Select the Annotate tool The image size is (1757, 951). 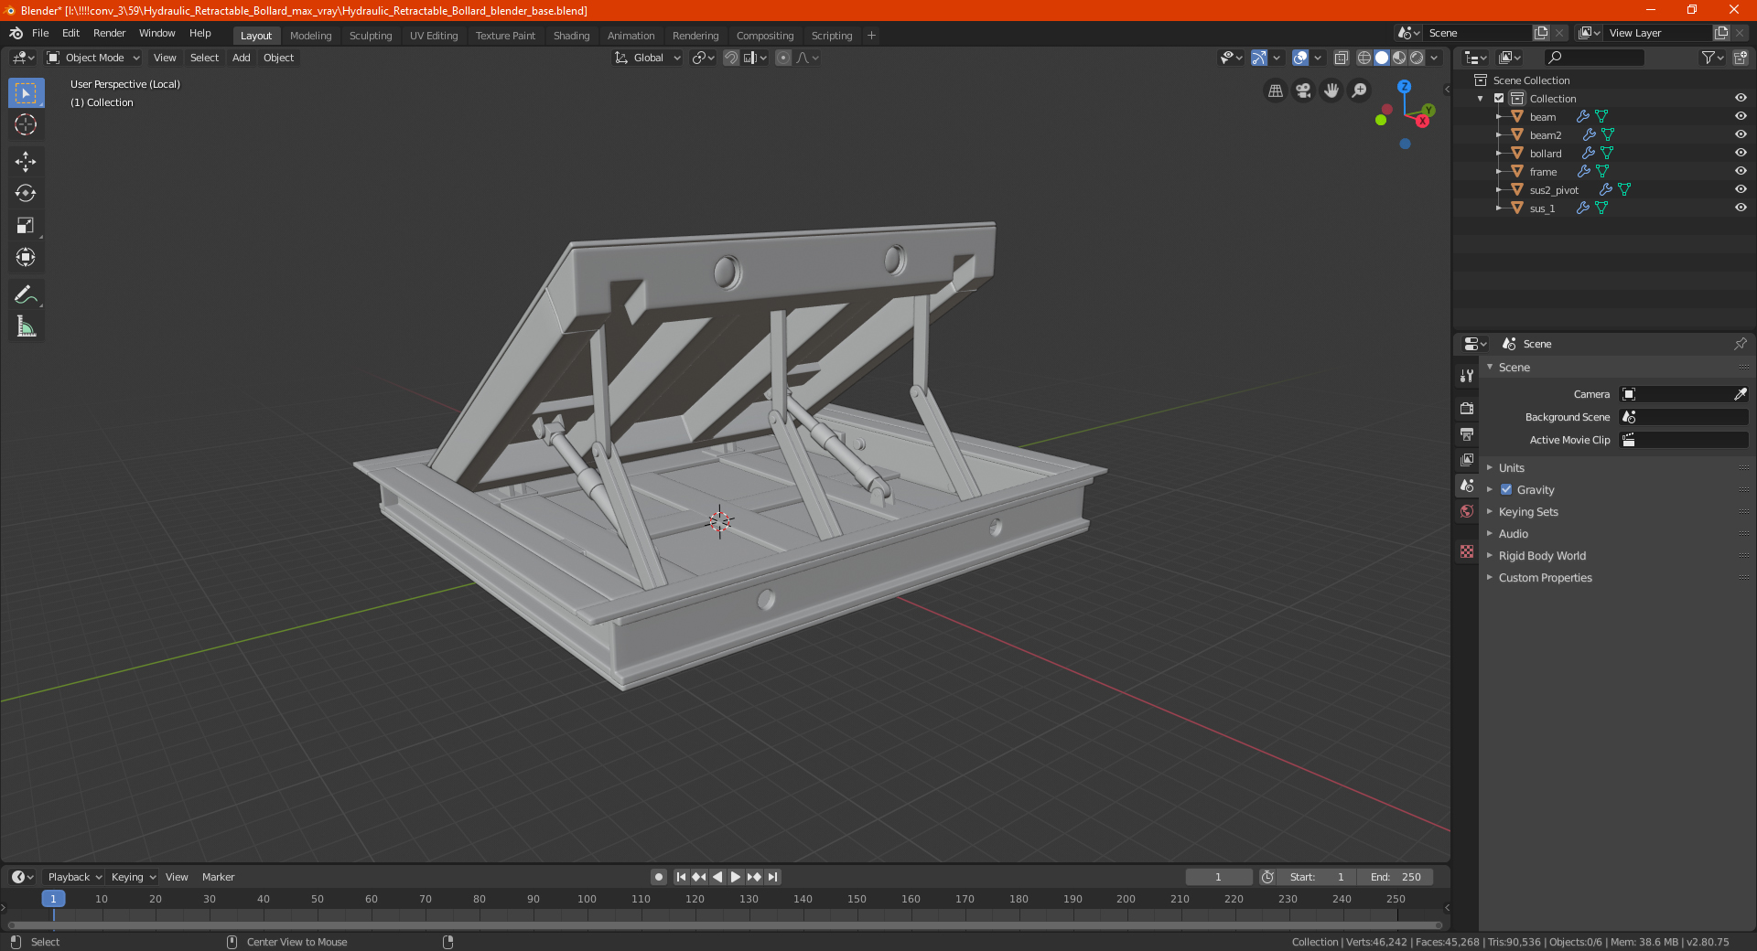point(26,294)
